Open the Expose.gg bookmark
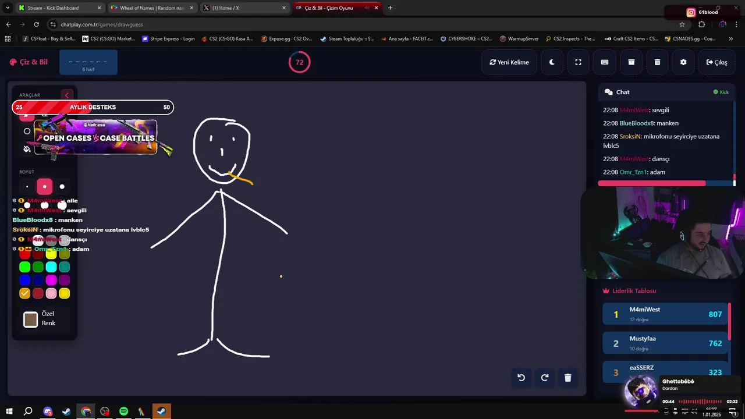 286,39
